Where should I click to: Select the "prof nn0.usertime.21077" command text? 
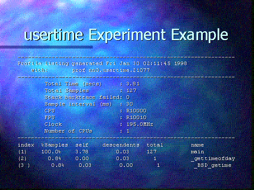point(102,70)
